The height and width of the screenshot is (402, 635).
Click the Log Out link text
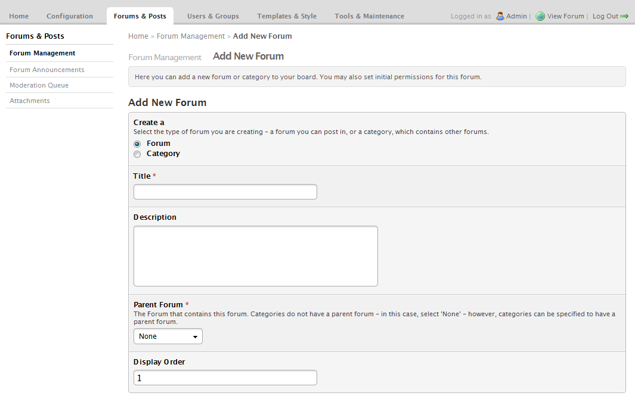(x=605, y=16)
